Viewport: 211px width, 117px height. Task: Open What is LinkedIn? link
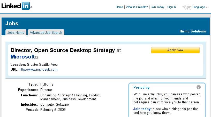(x=137, y=7)
